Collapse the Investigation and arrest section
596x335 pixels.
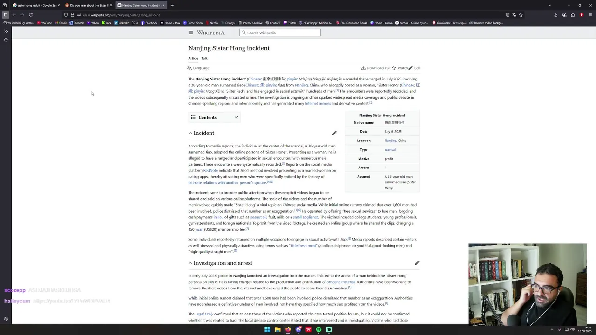190,263
